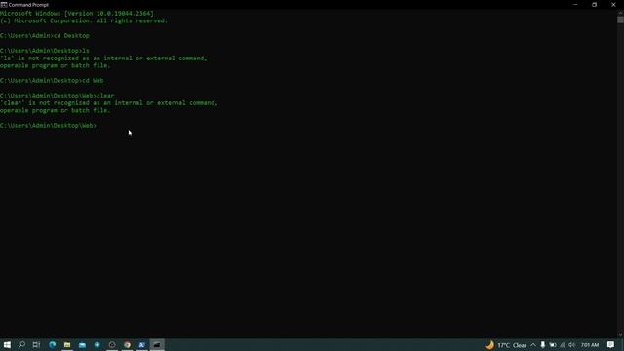The height and width of the screenshot is (351, 624).
Task: Open the Mail app on the taskbar
Action: (82, 344)
